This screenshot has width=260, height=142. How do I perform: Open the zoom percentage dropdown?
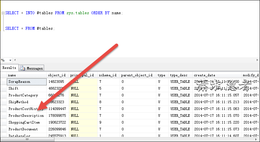[x=10, y=60]
